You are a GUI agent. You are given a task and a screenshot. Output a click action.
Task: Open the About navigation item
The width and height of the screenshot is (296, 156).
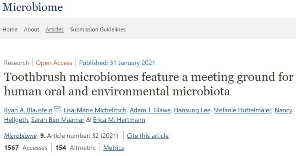click(31, 29)
